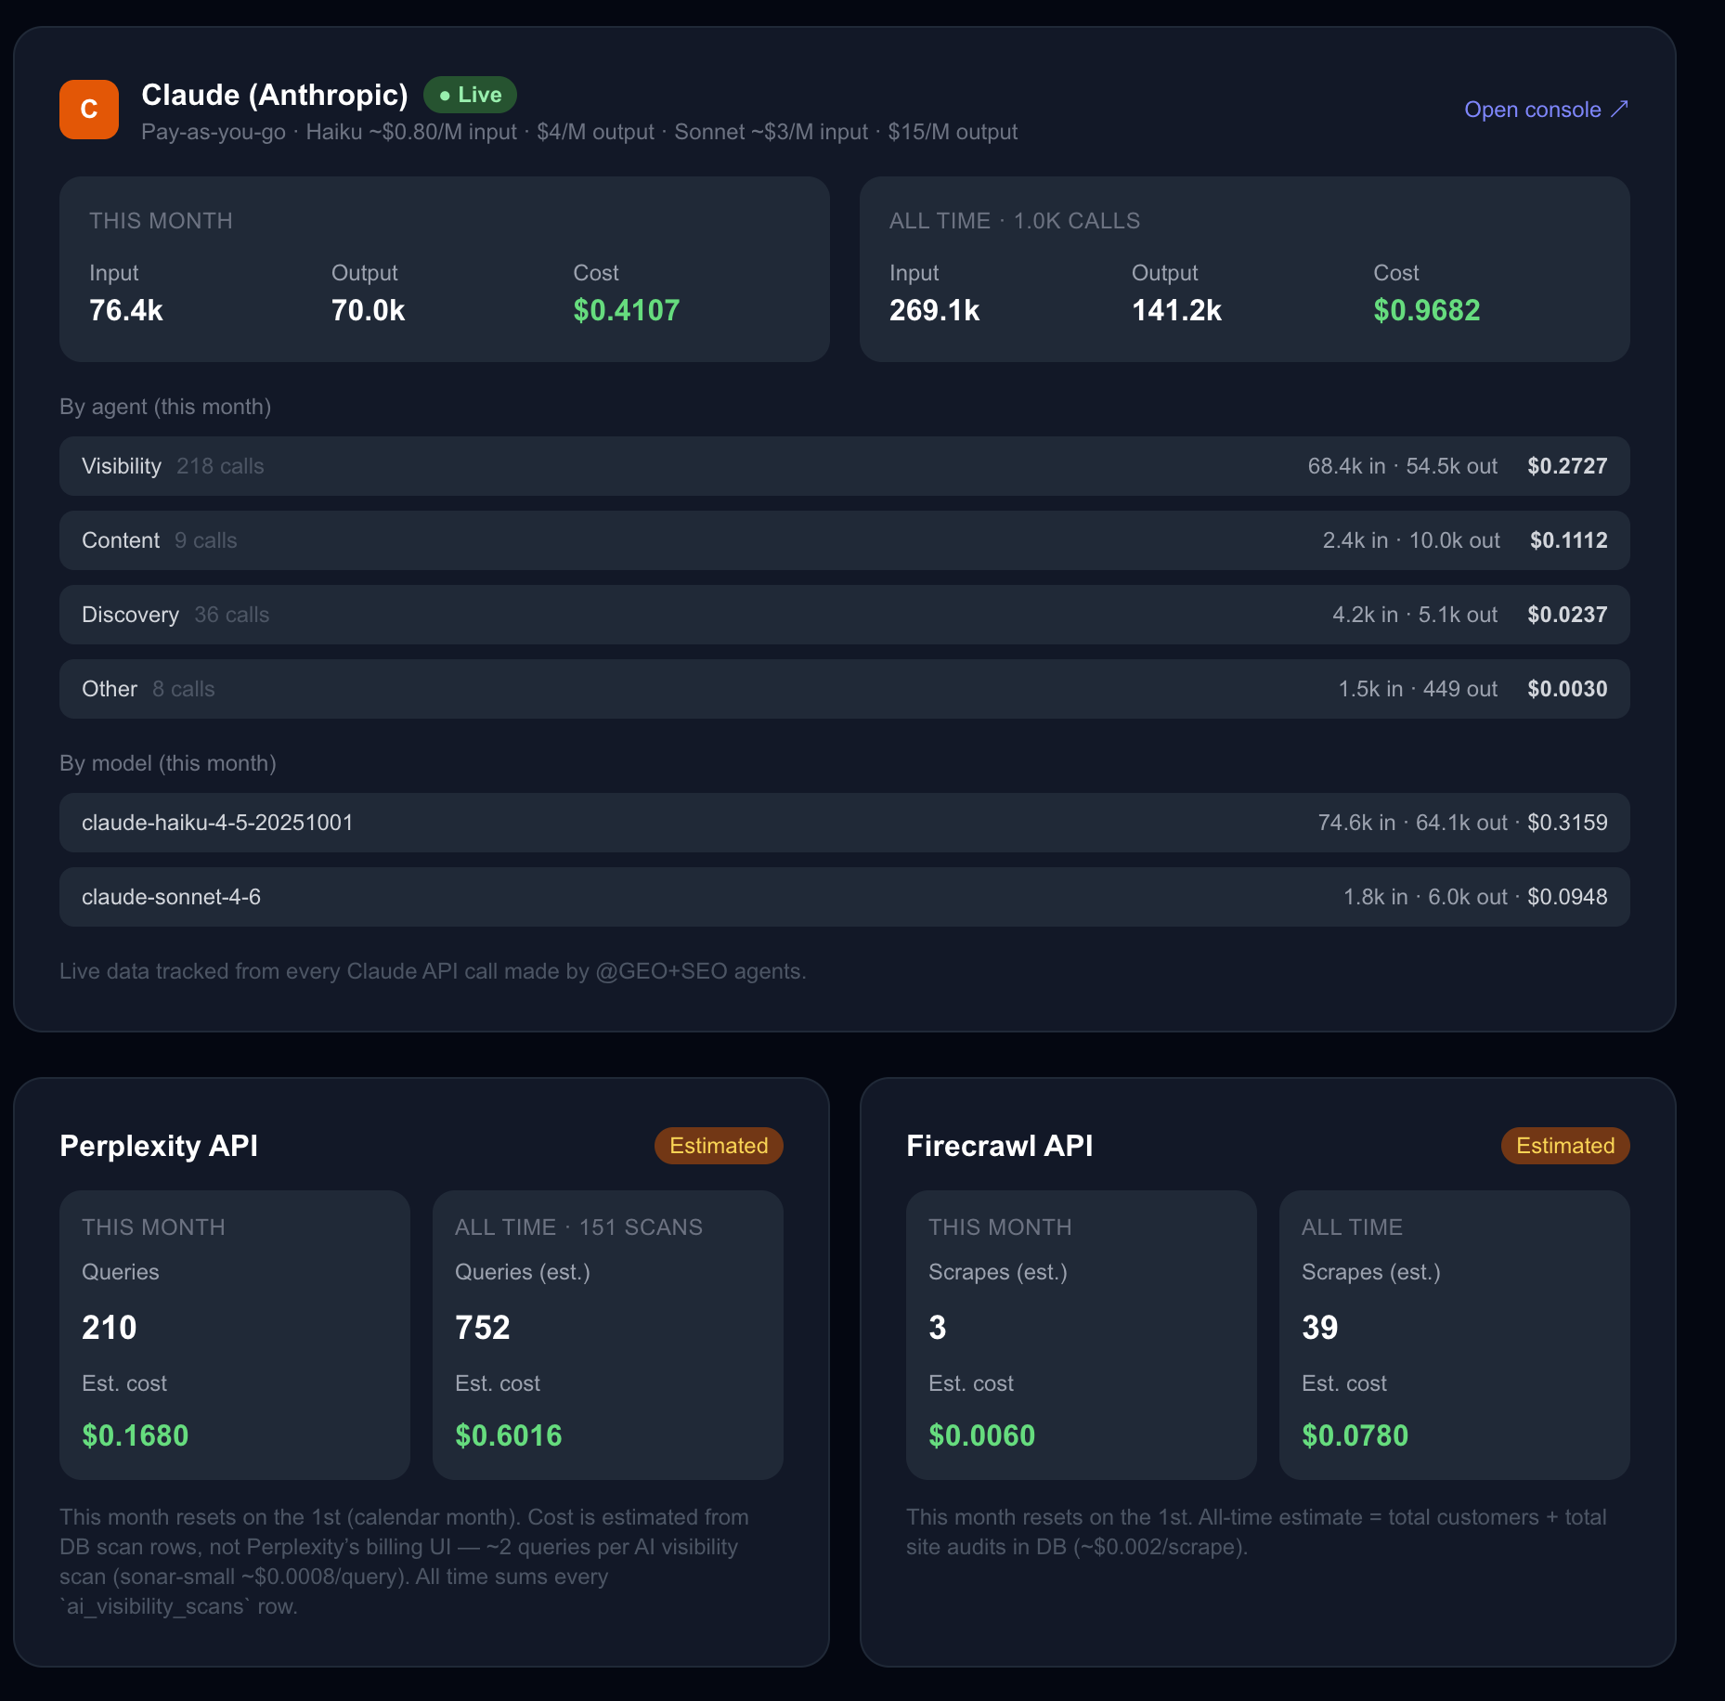This screenshot has height=1701, width=1725.
Task: Click the Perplexity cost estimation footnote
Action: pyautogui.click(x=404, y=1562)
